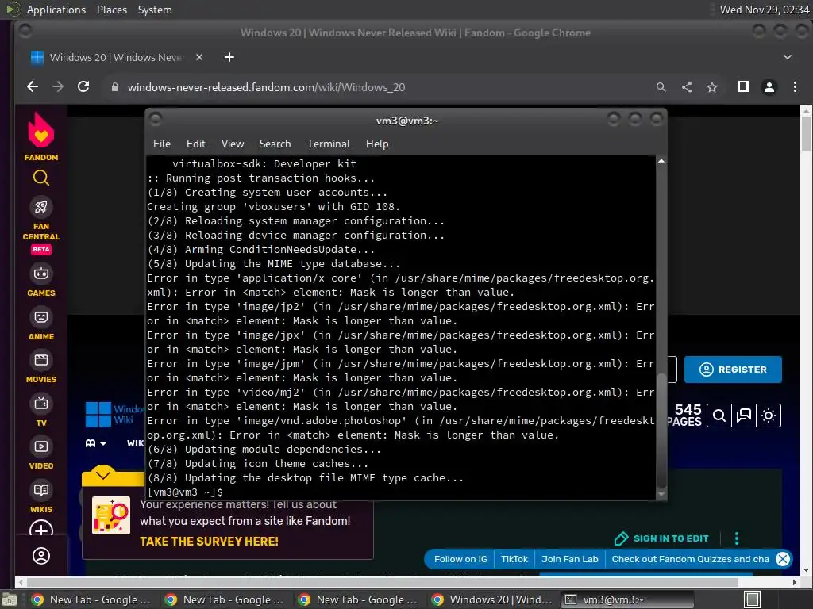Click Sign In To Edit link

(x=661, y=538)
